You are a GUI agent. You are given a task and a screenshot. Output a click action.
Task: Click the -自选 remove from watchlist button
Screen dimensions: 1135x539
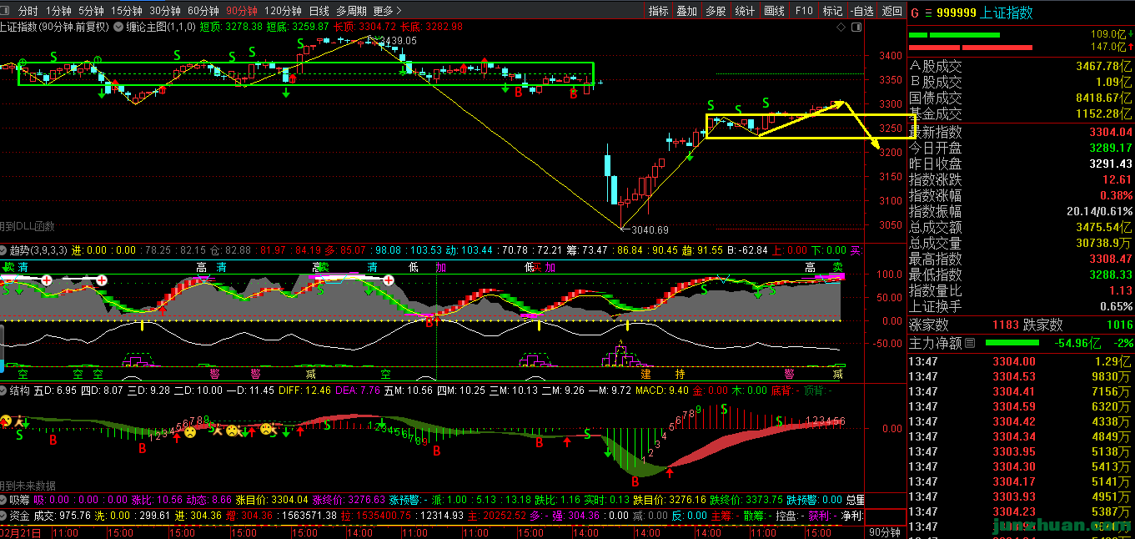861,11
